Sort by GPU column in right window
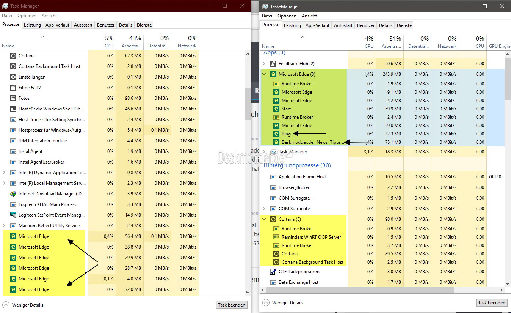Screen dimensions: 511x313 point(473,42)
